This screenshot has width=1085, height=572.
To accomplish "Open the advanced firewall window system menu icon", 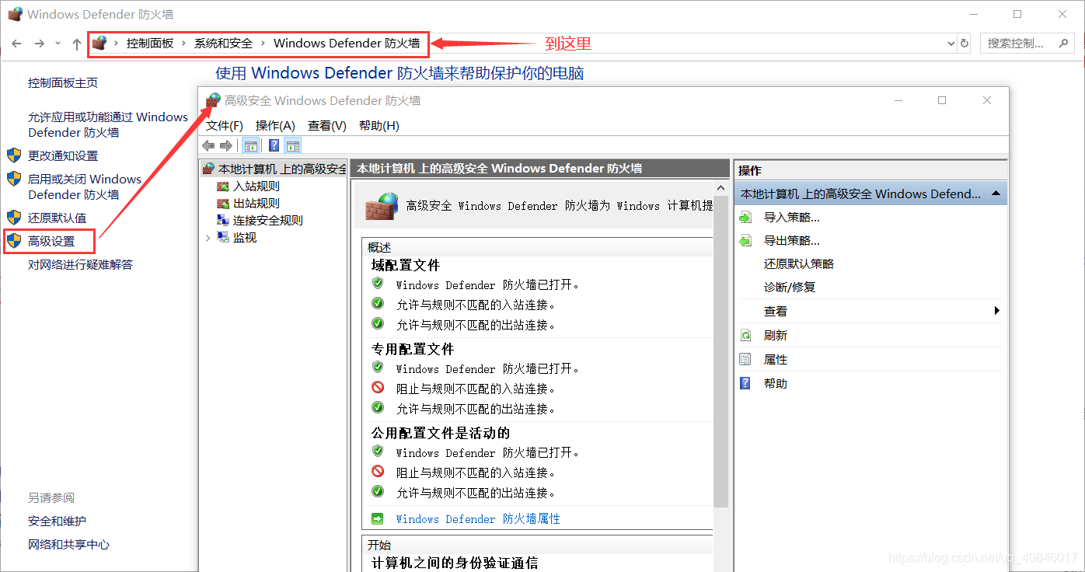I will [x=213, y=100].
